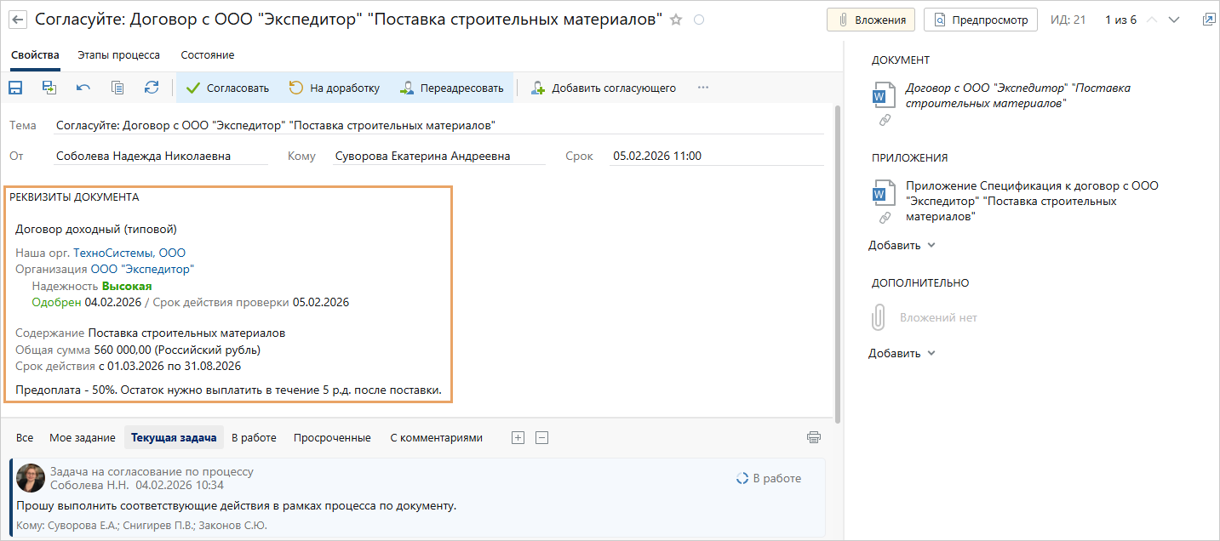The image size is (1220, 541).
Task: Open the task in a new window
Action: click(1208, 20)
